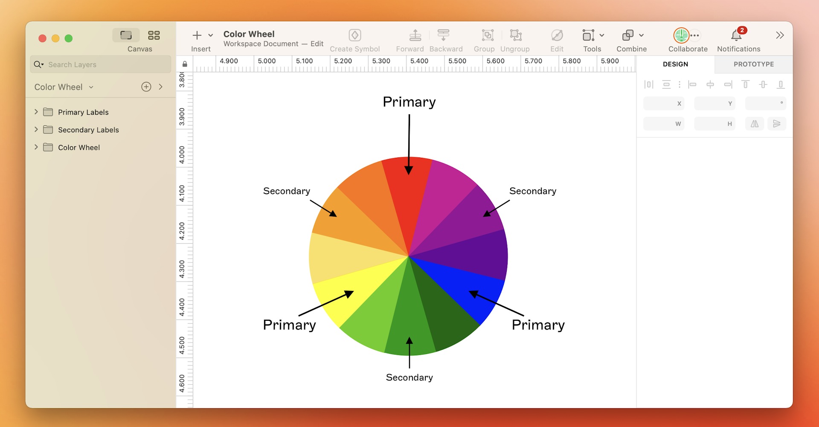Click the Edit link next to Workspace Document
Image resolution: width=819 pixels, height=427 pixels.
[317, 44]
